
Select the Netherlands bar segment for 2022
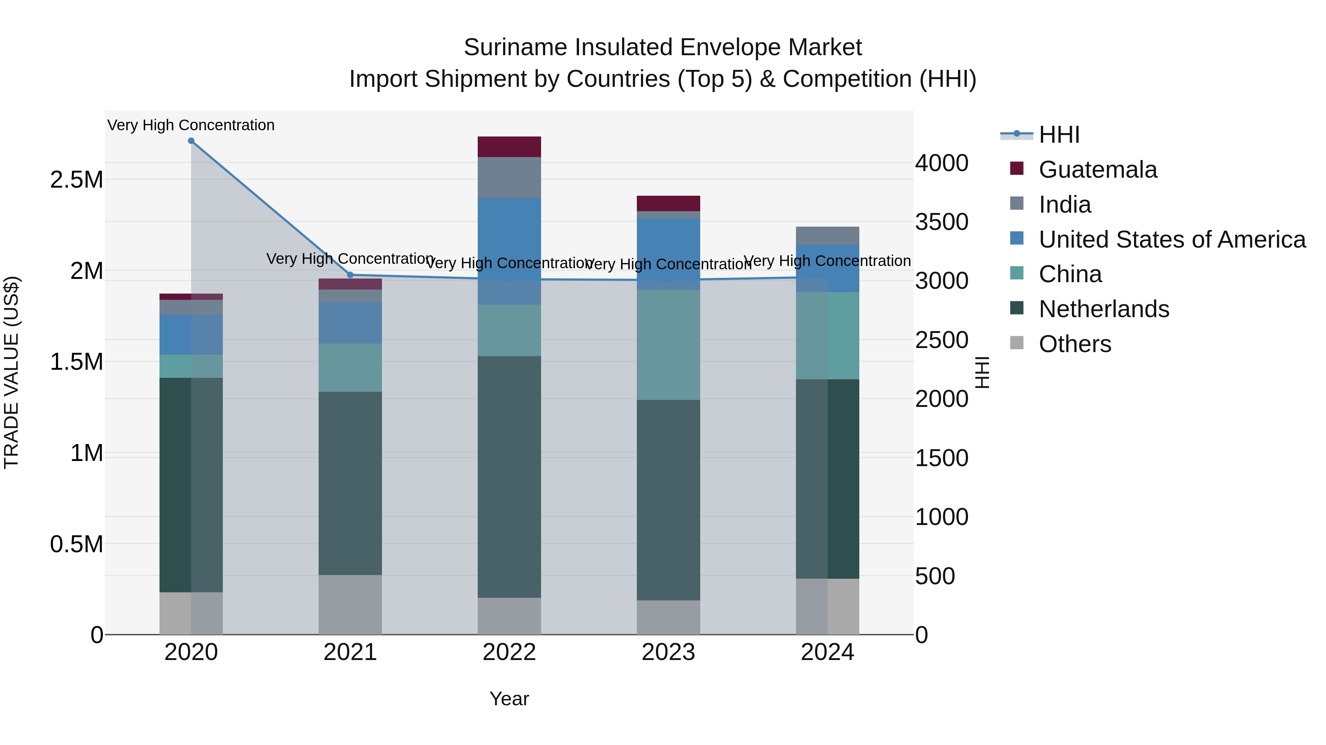[509, 476]
